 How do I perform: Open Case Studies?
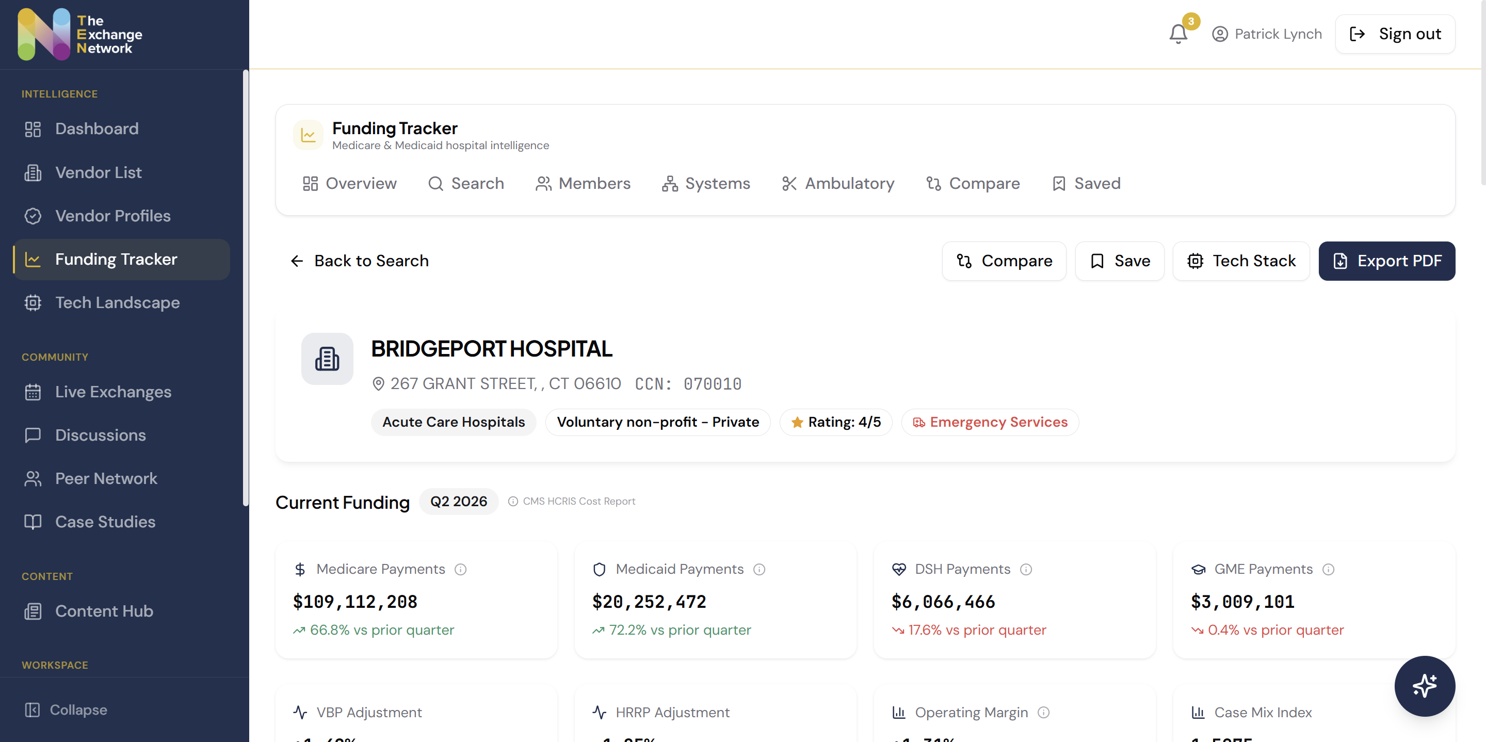coord(122,522)
